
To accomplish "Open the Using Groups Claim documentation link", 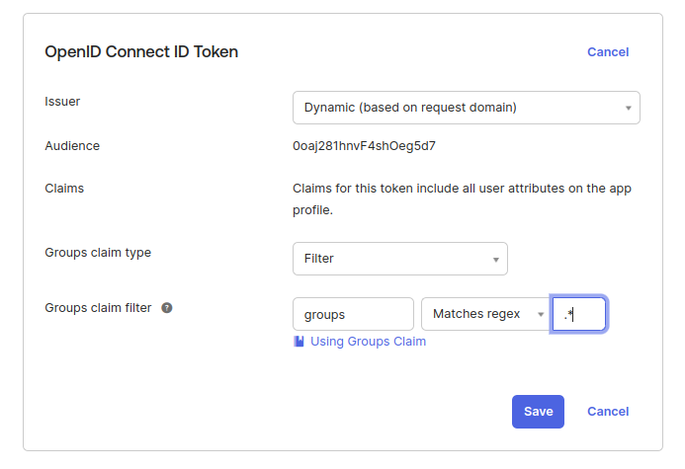I will tap(368, 342).
